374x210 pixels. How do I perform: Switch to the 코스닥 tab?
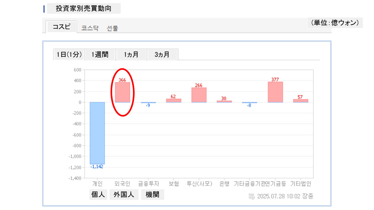tap(90, 28)
